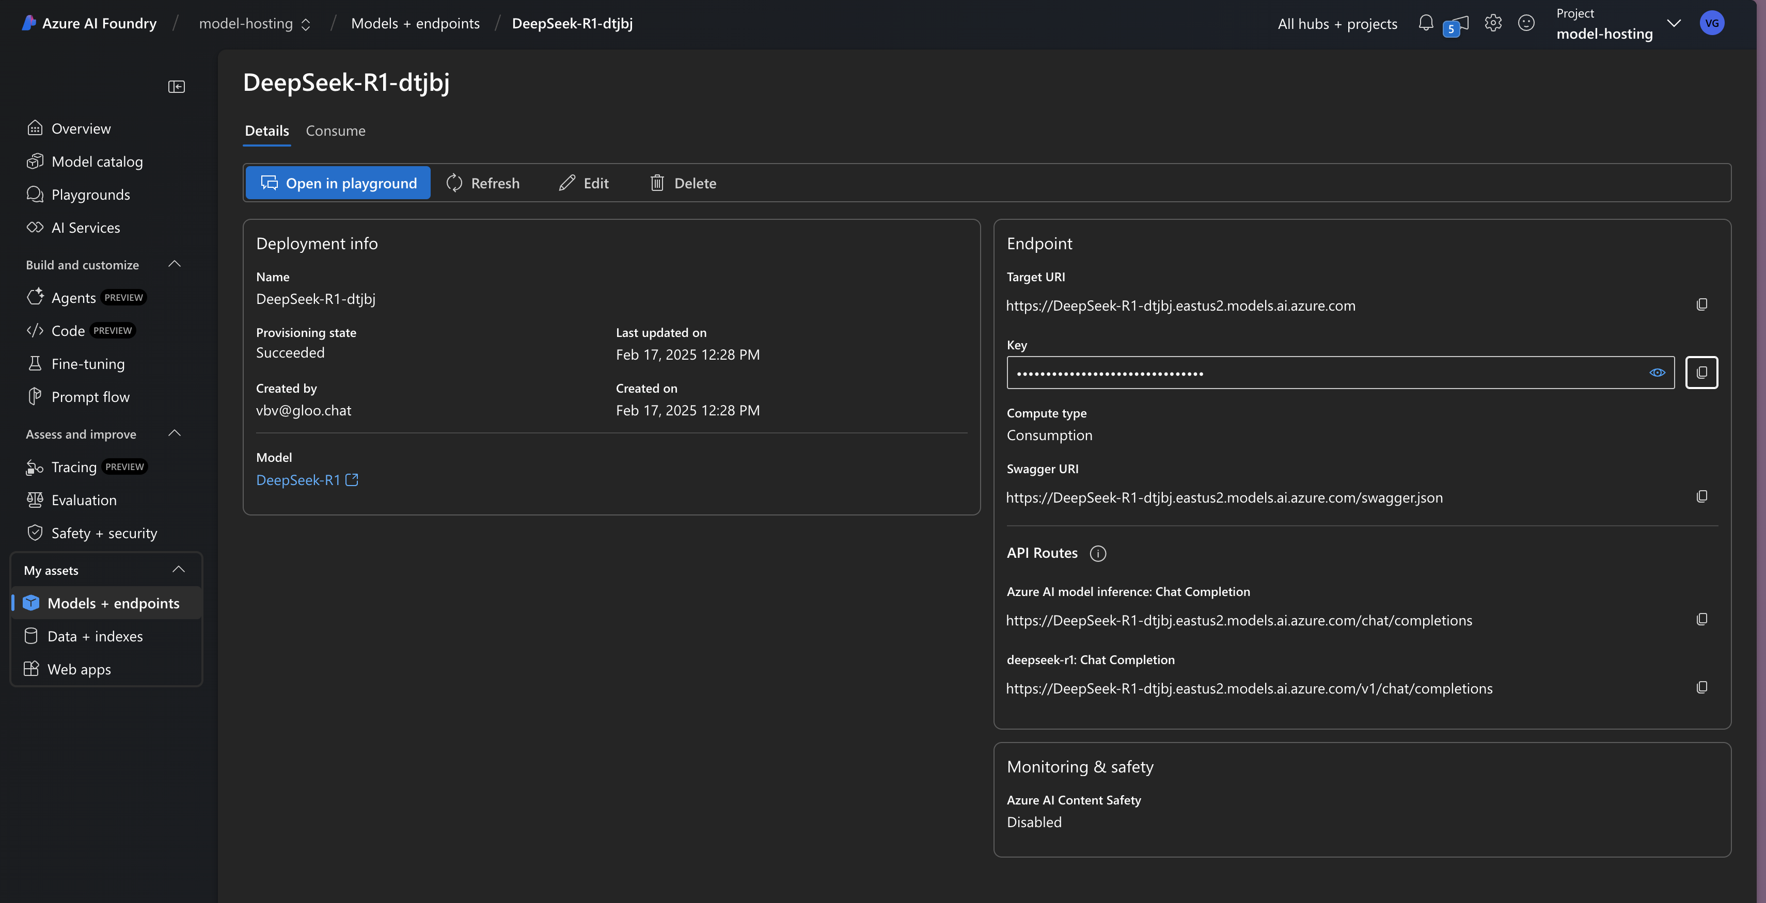Collapse the My assets section
The image size is (1766, 903).
pyautogui.click(x=178, y=569)
